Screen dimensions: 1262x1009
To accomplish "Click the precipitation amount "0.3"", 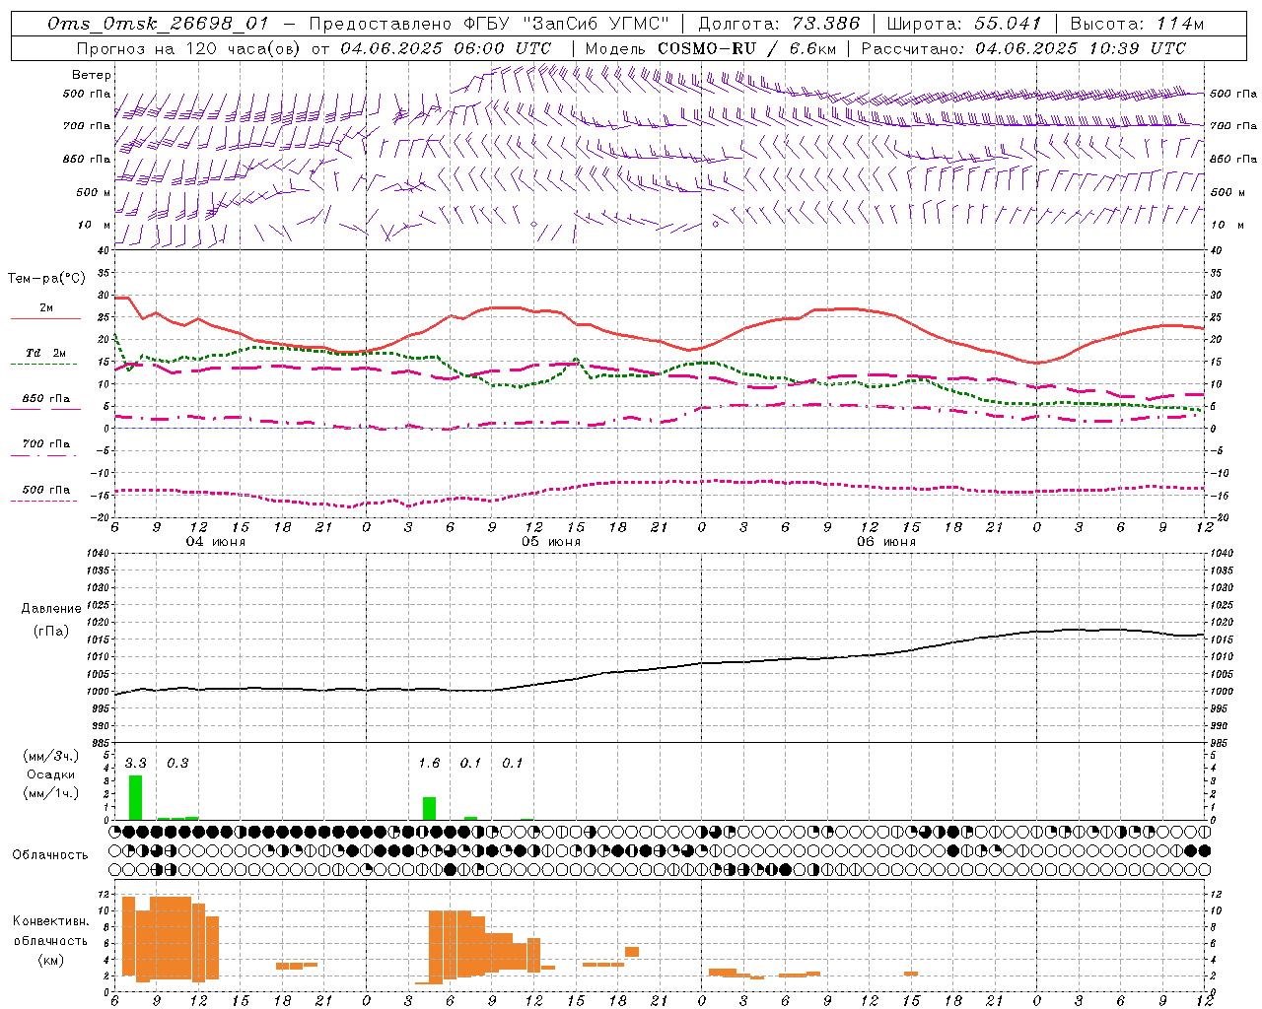I will pyautogui.click(x=177, y=763).
